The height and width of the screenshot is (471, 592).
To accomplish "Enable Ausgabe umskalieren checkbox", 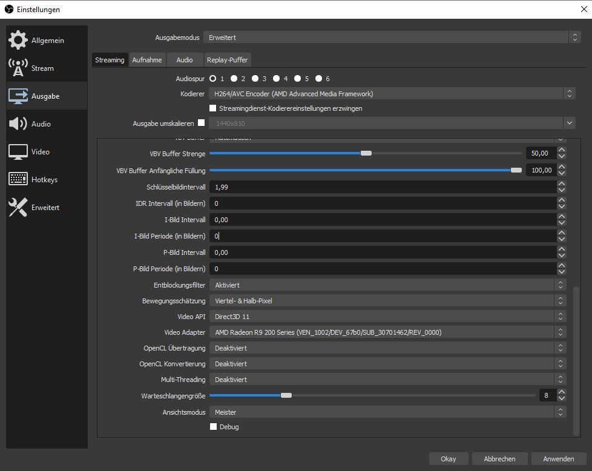I will 202,123.
